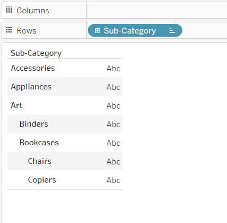The image size is (227, 223).
Task: Click the empty Columns shelf area
Action: [157, 10]
